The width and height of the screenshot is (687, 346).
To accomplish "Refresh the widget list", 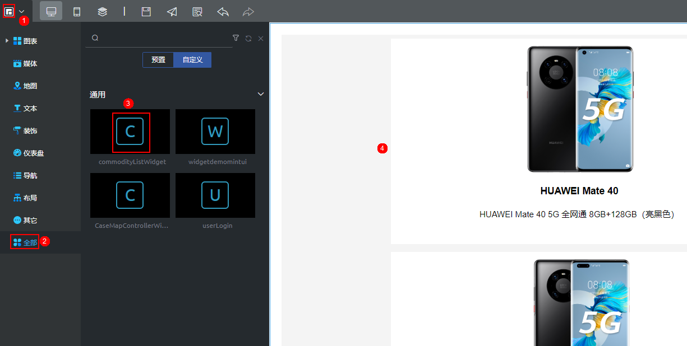I will pyautogui.click(x=248, y=38).
